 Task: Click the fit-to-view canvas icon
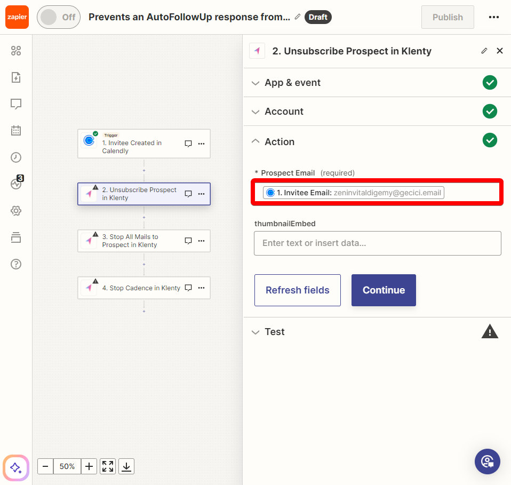(x=108, y=466)
